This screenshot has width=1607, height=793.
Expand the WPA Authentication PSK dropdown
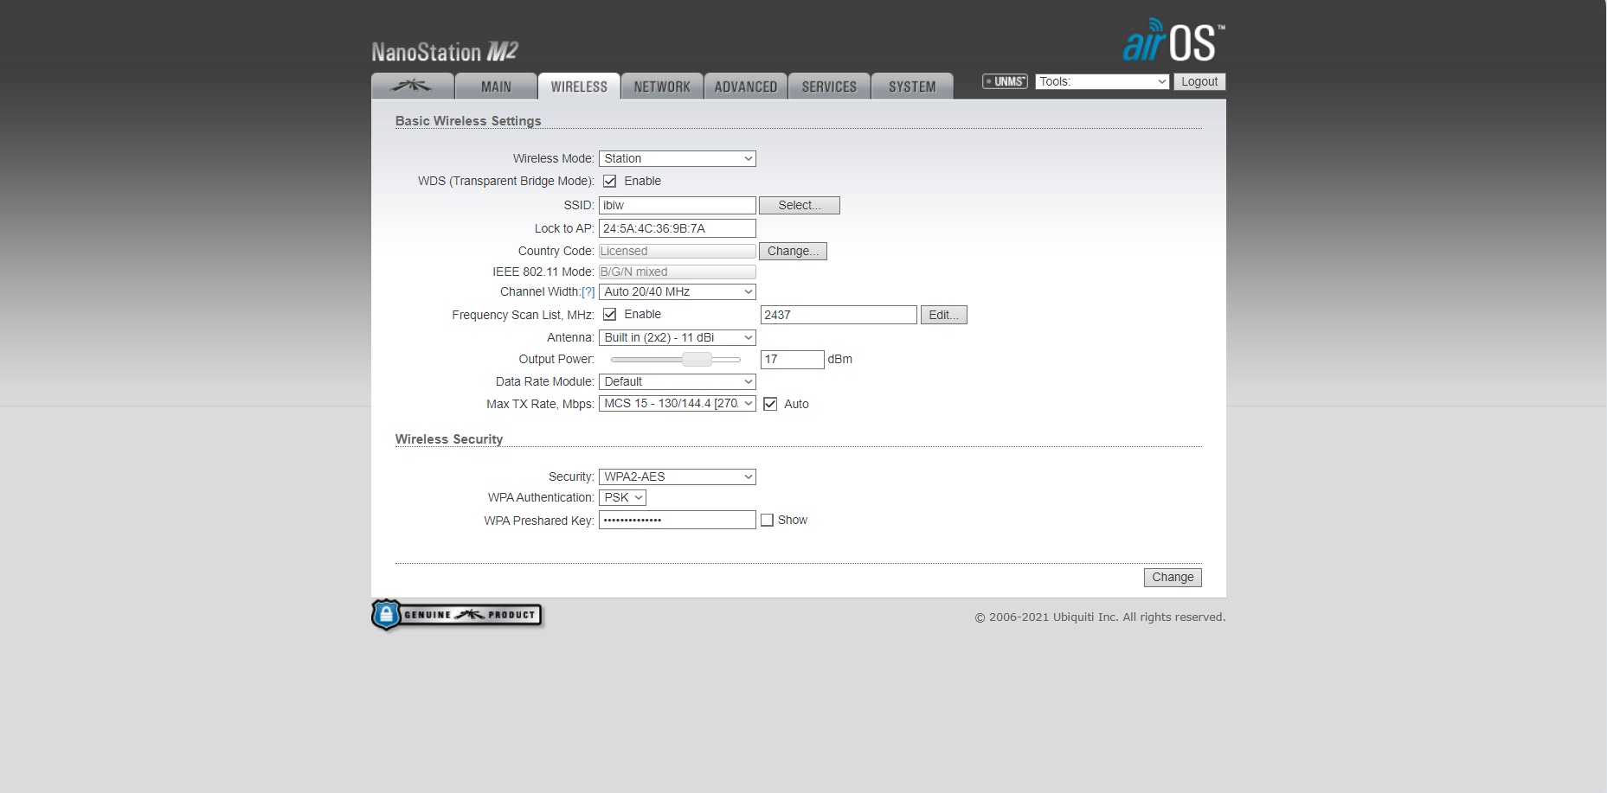[622, 497]
